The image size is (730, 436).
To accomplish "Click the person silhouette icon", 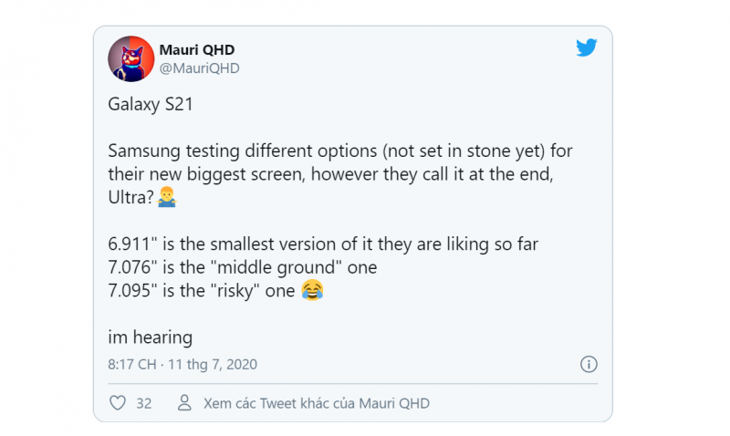I will [184, 403].
